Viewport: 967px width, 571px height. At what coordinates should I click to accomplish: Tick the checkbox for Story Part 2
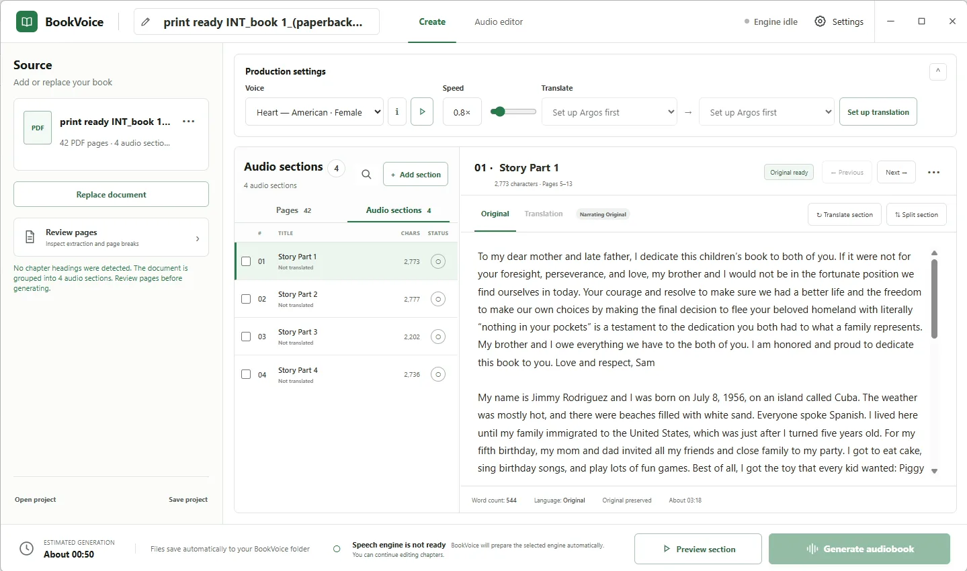point(246,299)
